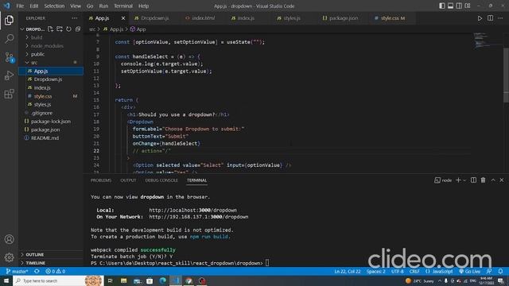
Task: Open Run and Debug view icon
Action: [x=9, y=75]
